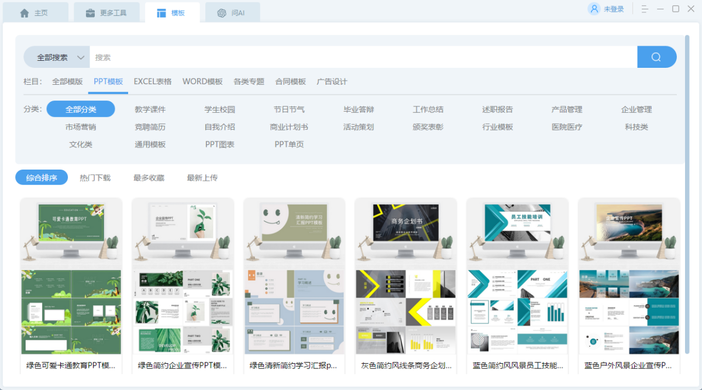
Task: Filter by 文化类 category
Action: pyautogui.click(x=81, y=144)
